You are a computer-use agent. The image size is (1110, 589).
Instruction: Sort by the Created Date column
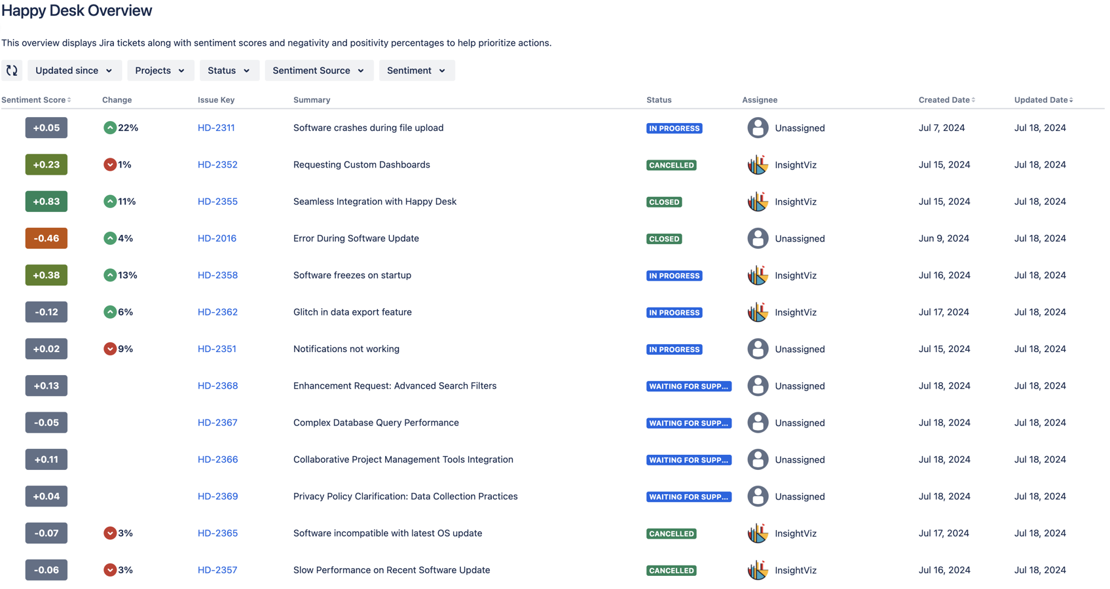point(946,100)
